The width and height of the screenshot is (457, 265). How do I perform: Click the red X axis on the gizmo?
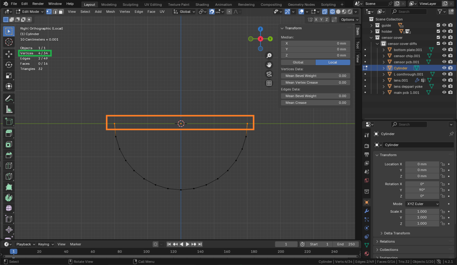[x=260, y=39]
